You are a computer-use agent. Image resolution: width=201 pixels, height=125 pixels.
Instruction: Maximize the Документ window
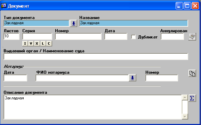point(187,6)
